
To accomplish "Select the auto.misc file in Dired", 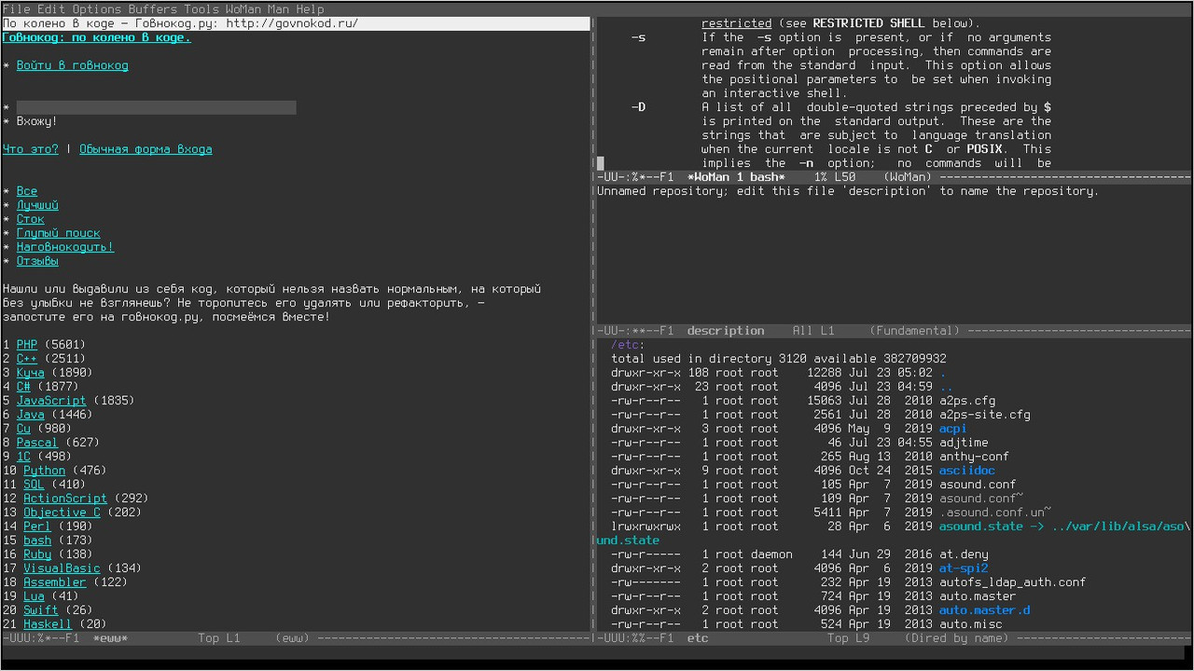I will (x=971, y=624).
